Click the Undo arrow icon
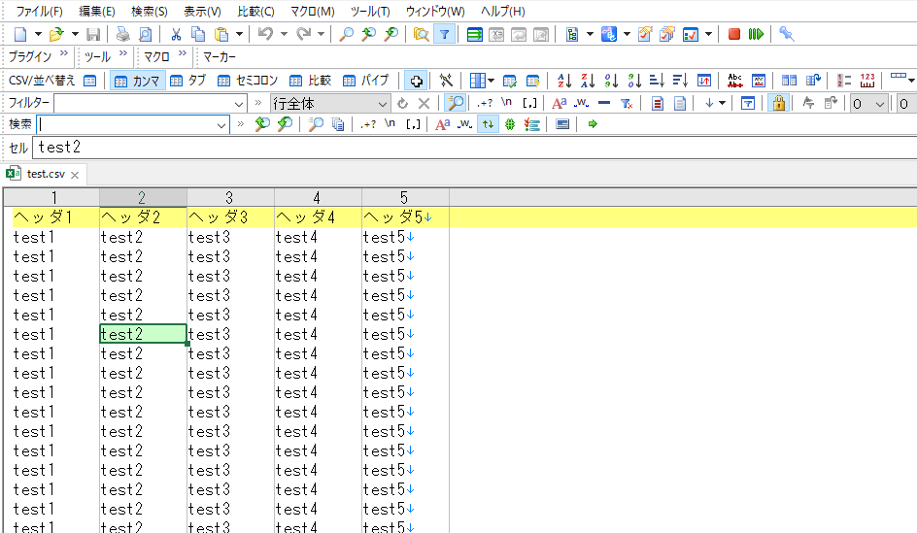The height and width of the screenshot is (533, 917). (x=265, y=35)
